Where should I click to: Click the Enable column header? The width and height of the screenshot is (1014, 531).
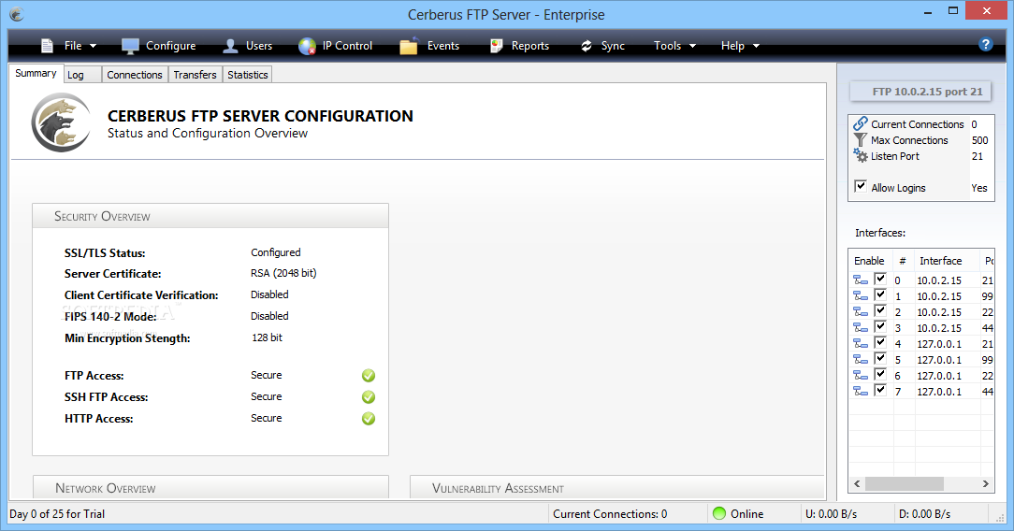tap(871, 261)
